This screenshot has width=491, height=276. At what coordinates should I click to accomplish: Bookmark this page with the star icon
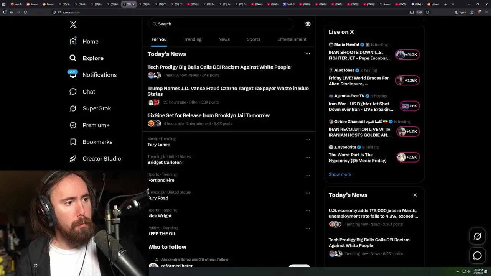(427, 12)
